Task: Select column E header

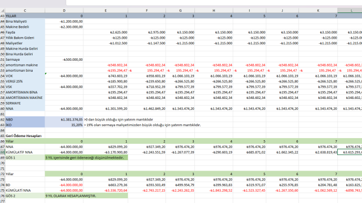Action: [105, 11]
